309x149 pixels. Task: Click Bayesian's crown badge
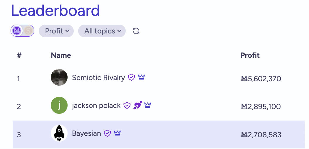pyautogui.click(x=117, y=133)
